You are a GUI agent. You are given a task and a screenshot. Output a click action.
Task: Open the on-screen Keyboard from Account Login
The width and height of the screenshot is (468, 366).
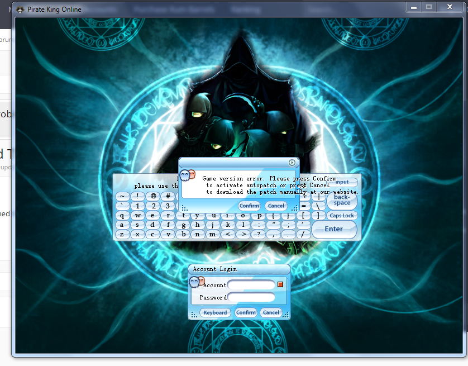click(215, 312)
